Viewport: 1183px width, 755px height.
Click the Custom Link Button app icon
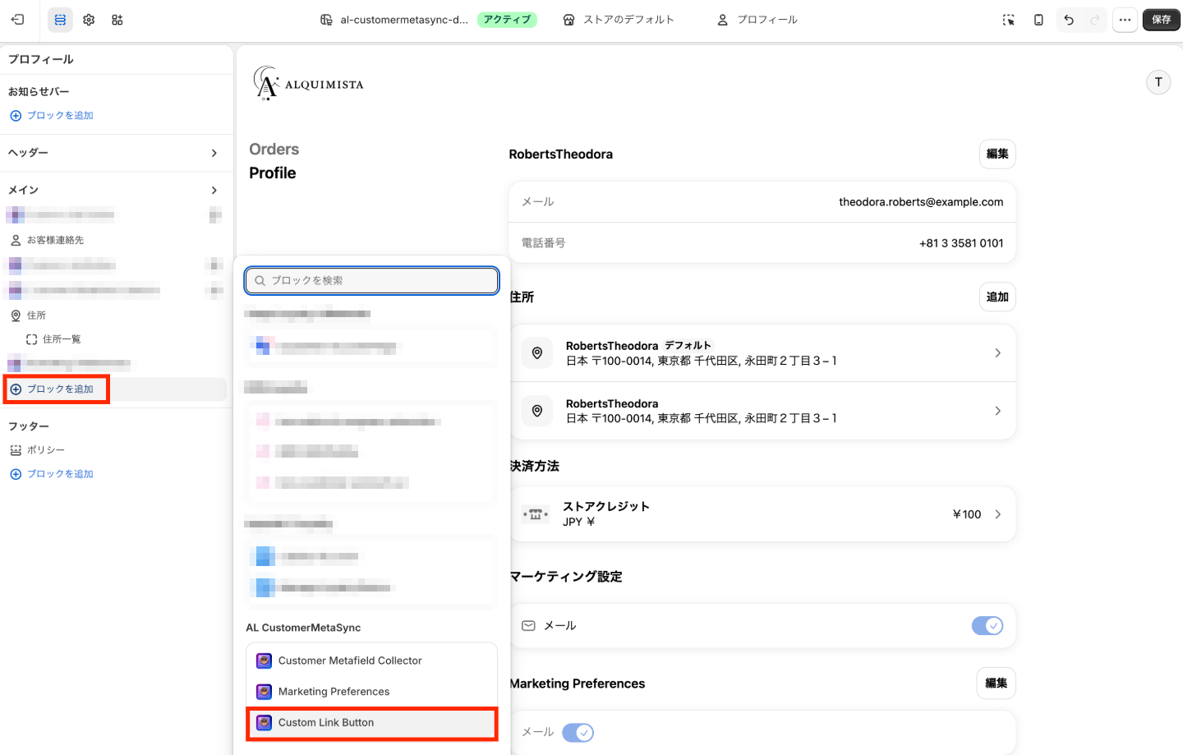(264, 723)
